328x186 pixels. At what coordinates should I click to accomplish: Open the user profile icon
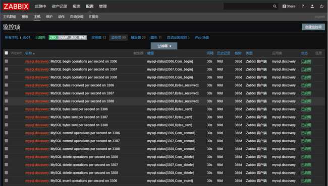tap(312, 6)
